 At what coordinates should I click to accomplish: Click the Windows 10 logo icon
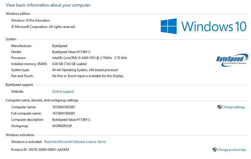169,26
